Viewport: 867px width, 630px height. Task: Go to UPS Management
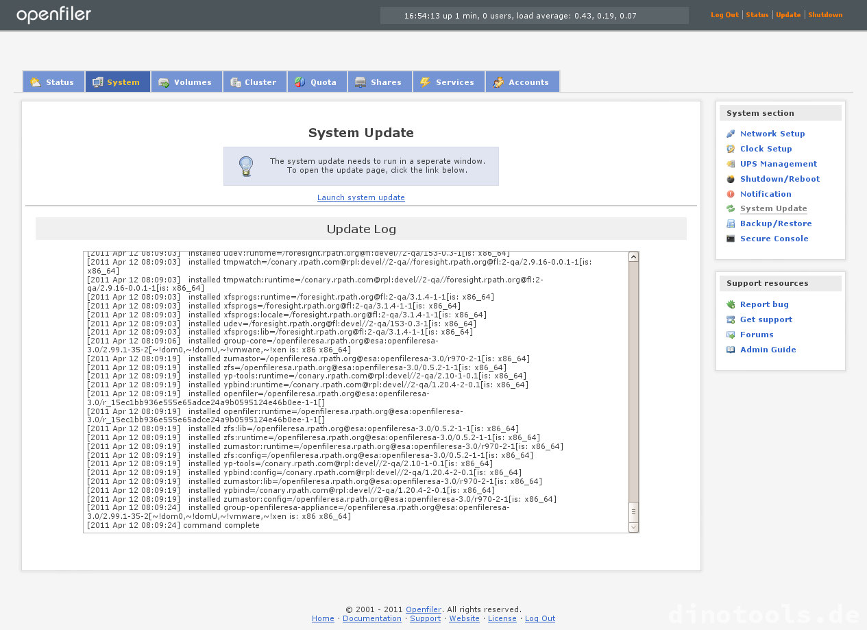click(779, 164)
